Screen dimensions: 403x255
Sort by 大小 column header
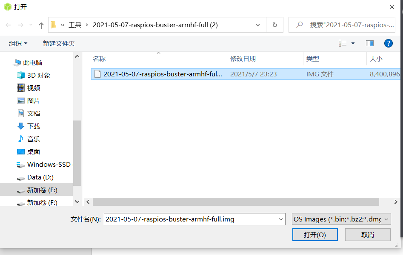click(x=376, y=59)
